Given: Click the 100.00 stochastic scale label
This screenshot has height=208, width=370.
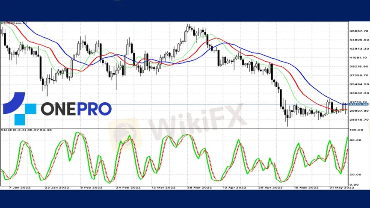Looking at the screenshot, I should [x=356, y=130].
